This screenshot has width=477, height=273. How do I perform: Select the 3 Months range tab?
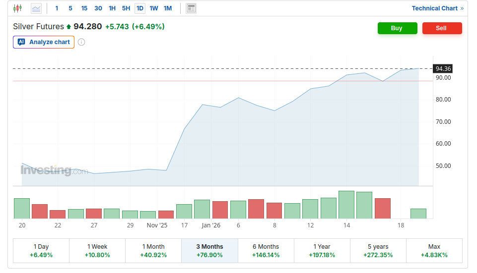209,251
